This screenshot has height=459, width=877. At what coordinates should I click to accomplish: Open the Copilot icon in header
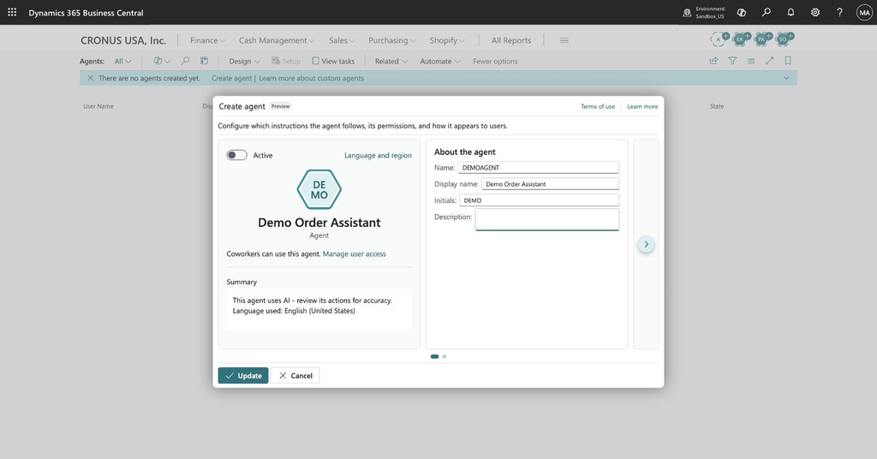(x=742, y=12)
